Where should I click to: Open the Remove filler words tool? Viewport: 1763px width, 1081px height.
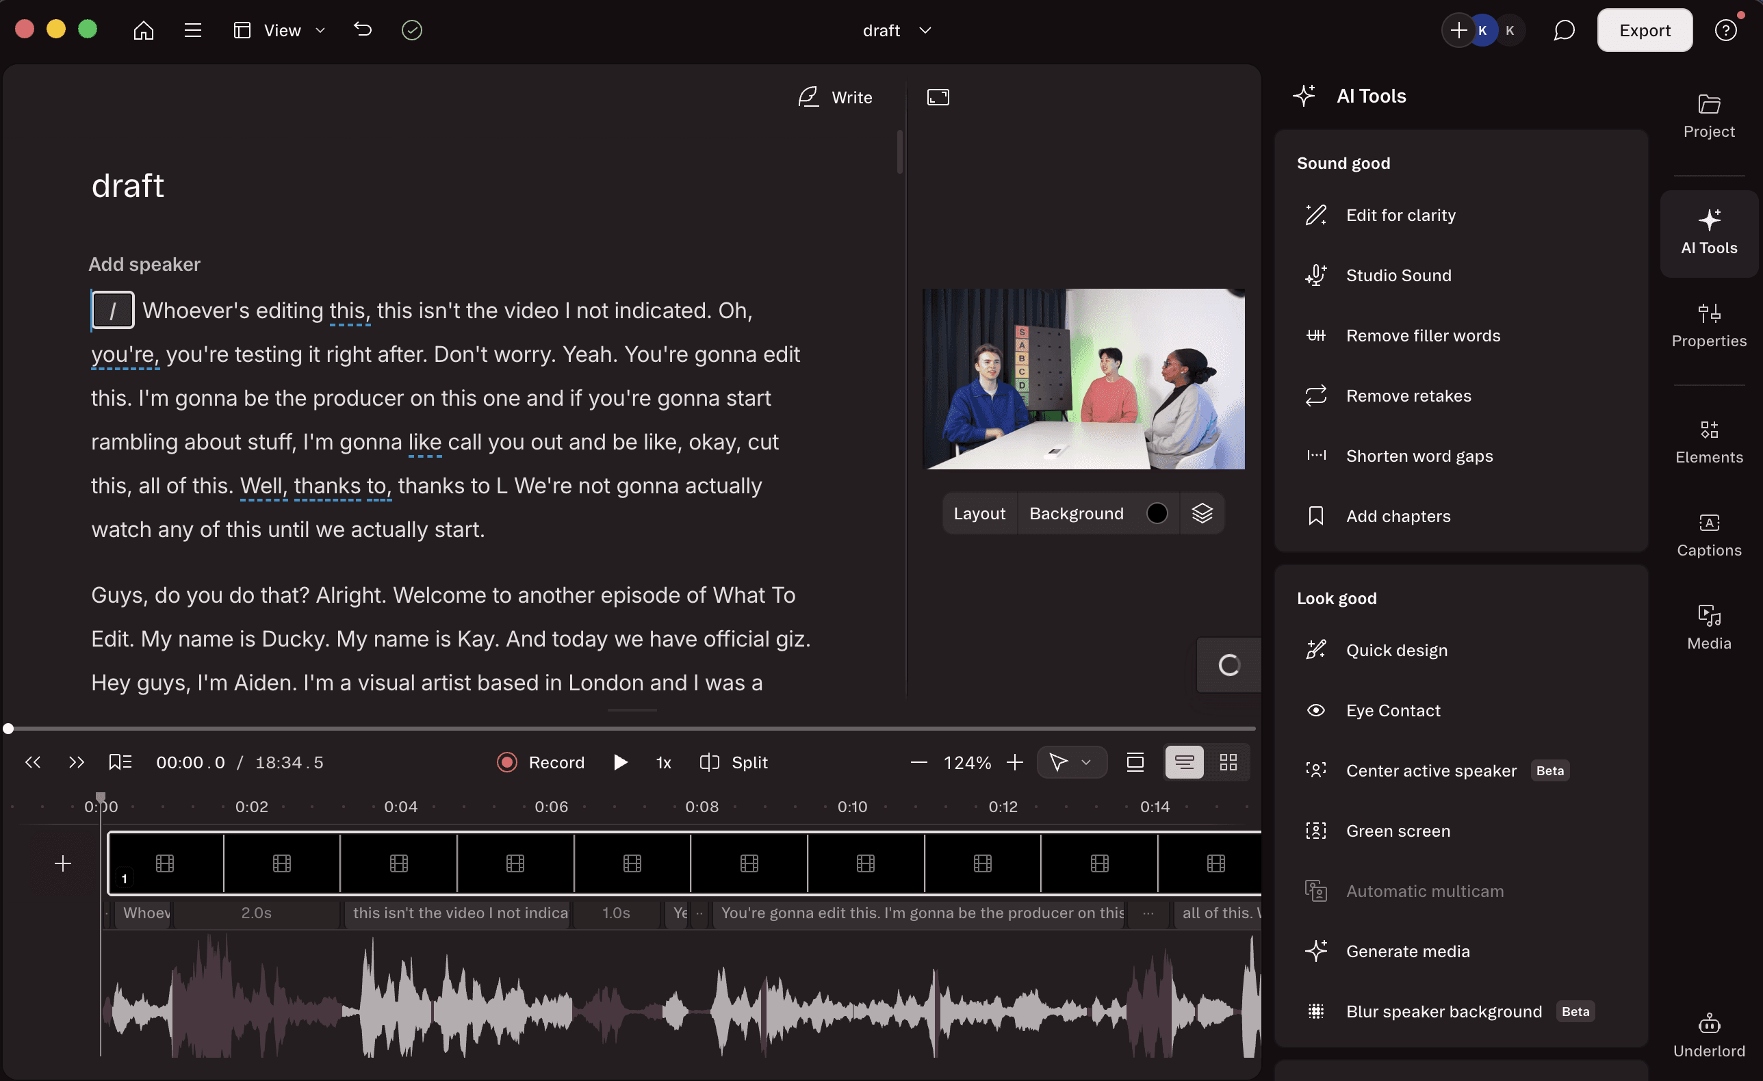click(1422, 335)
